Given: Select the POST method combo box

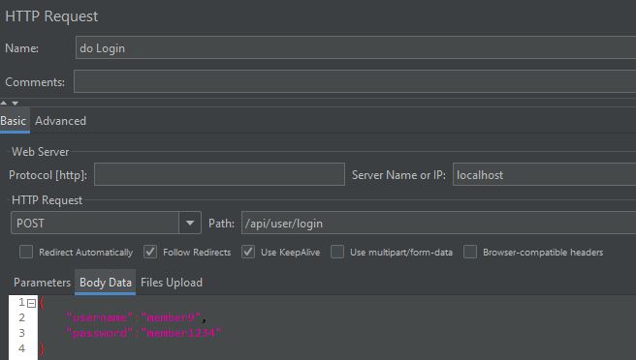Looking at the screenshot, I should (x=106, y=223).
